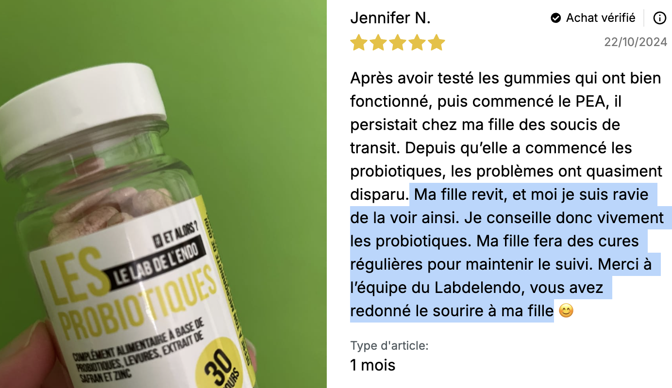Click the reviewer name Jennifer N.

pos(390,18)
